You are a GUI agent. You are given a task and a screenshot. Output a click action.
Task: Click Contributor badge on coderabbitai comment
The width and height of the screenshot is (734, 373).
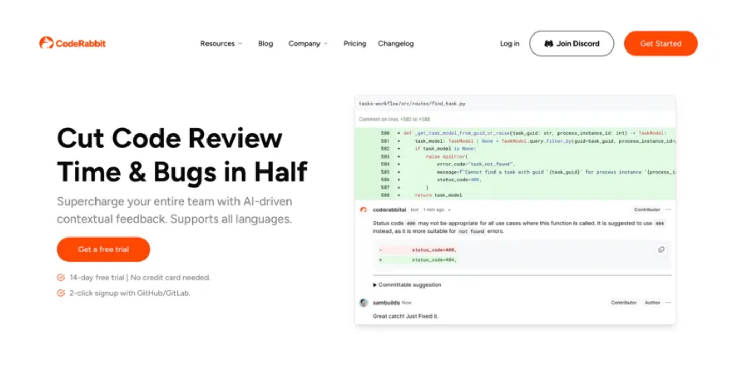tap(647, 210)
